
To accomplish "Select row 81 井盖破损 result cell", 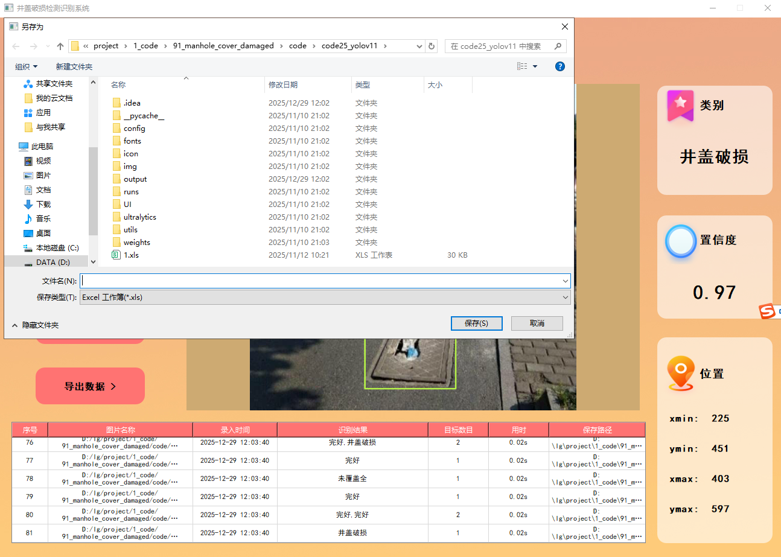I will [x=352, y=533].
